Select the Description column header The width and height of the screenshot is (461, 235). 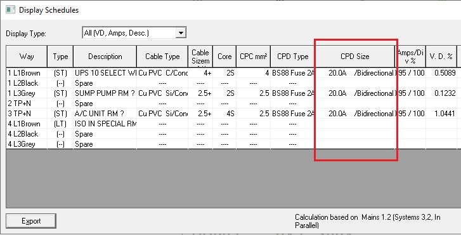pyautogui.click(x=105, y=57)
